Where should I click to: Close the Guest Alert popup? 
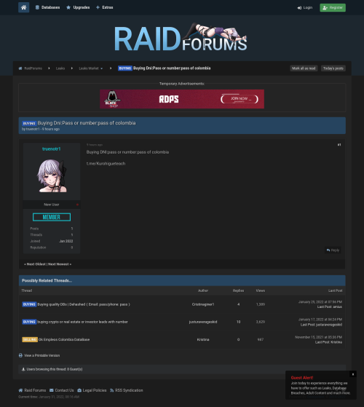[x=353, y=374]
